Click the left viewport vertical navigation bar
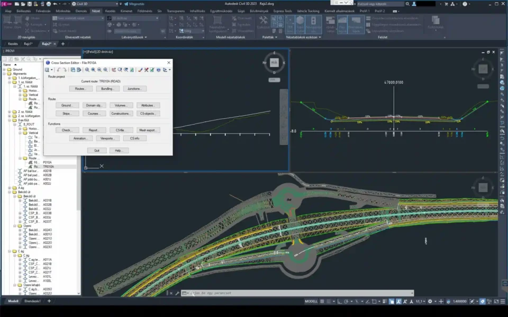Viewport: 508px width, 317px height. 284,117
